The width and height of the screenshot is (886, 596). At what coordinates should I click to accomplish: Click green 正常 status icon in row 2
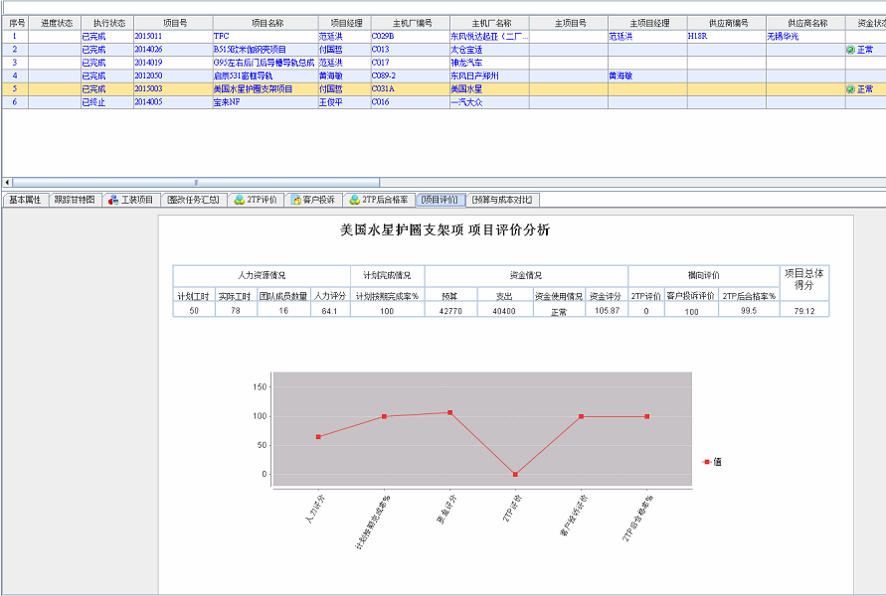point(851,50)
